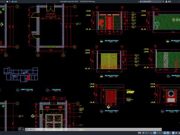The height and width of the screenshot is (135, 180).
Task: Open the user account sign-in icon
Action: (x=166, y=1)
